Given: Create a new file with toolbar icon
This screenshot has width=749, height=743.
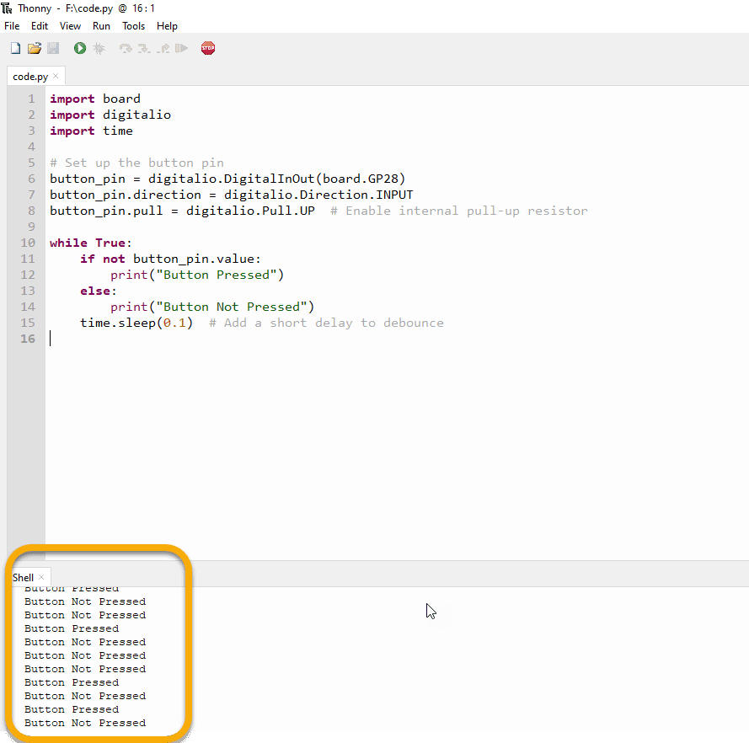Looking at the screenshot, I should point(15,49).
